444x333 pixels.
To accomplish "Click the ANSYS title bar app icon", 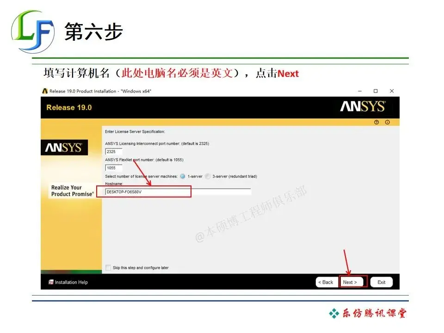I will tap(45, 91).
